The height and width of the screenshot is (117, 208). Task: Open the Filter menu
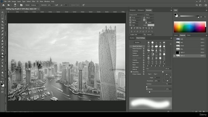click(33, 1)
